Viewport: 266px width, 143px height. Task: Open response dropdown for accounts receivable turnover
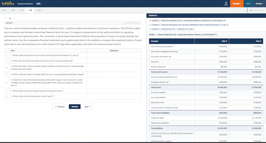coord(114,61)
